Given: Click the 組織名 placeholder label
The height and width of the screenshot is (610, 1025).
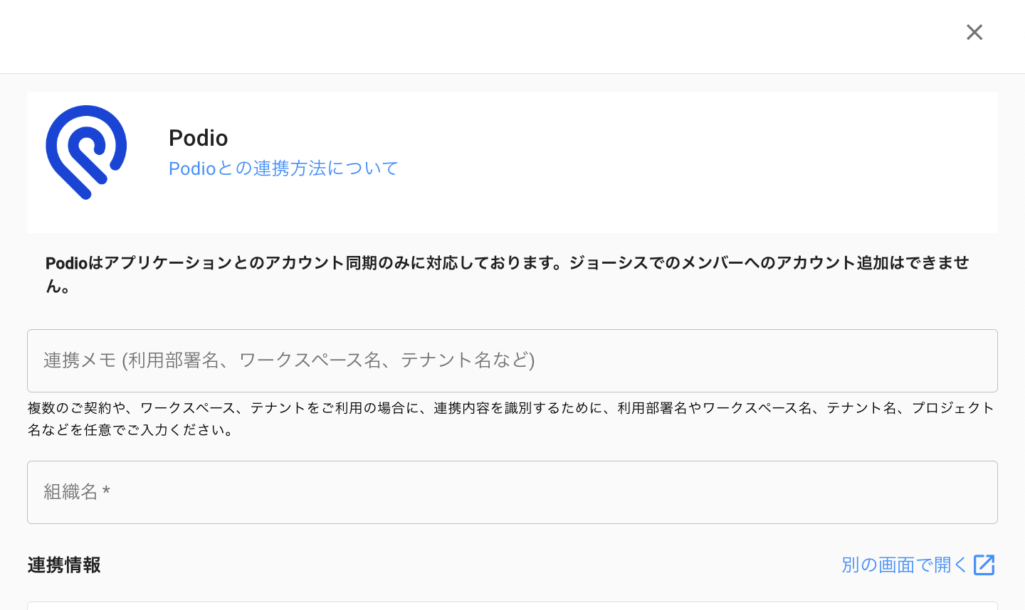Looking at the screenshot, I should (x=70, y=492).
